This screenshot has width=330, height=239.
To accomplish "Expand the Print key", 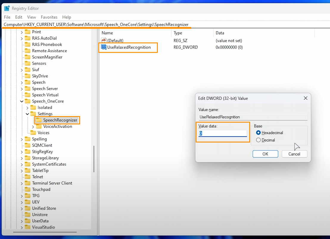I will (22, 32).
